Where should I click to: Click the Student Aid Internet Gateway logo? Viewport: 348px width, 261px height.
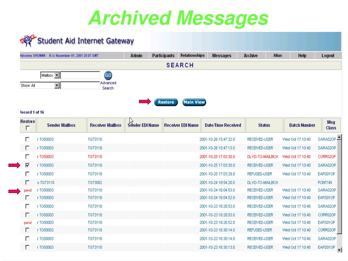pos(77,41)
